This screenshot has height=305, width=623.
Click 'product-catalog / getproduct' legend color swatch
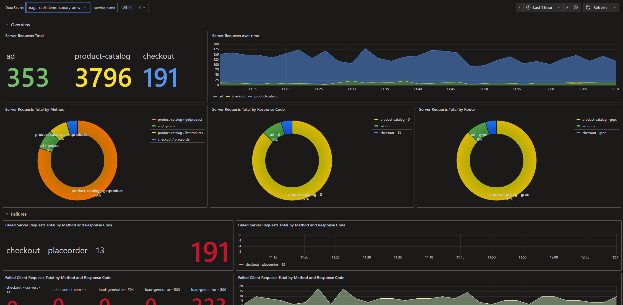154,120
